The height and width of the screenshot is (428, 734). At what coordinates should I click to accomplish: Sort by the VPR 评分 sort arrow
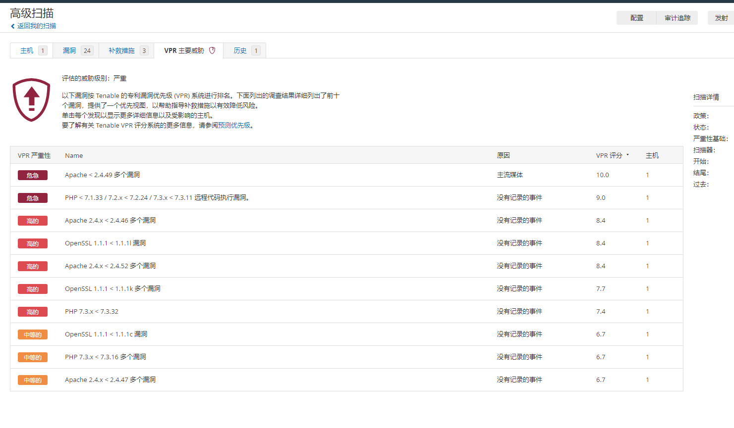[x=627, y=155]
